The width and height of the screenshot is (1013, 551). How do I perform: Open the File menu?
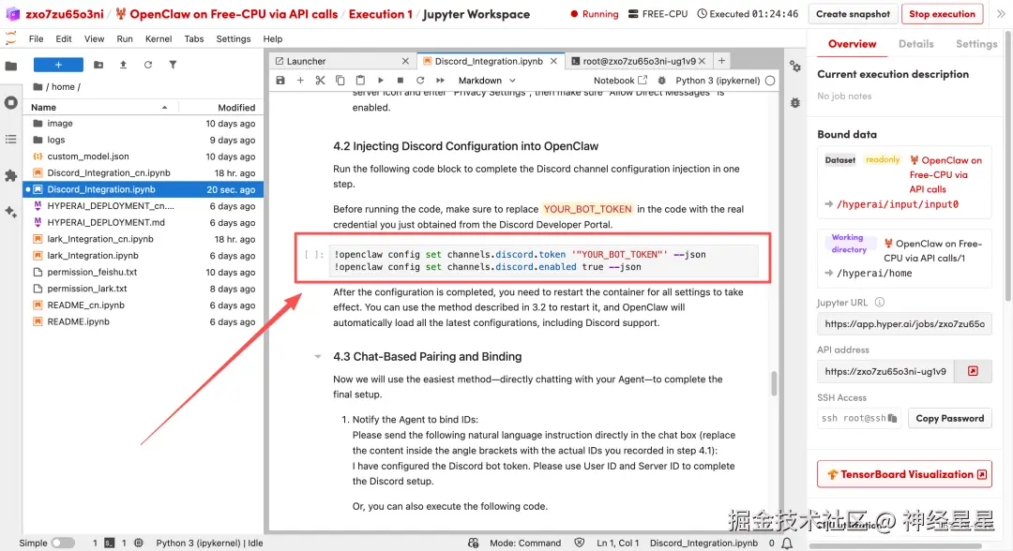[37, 38]
